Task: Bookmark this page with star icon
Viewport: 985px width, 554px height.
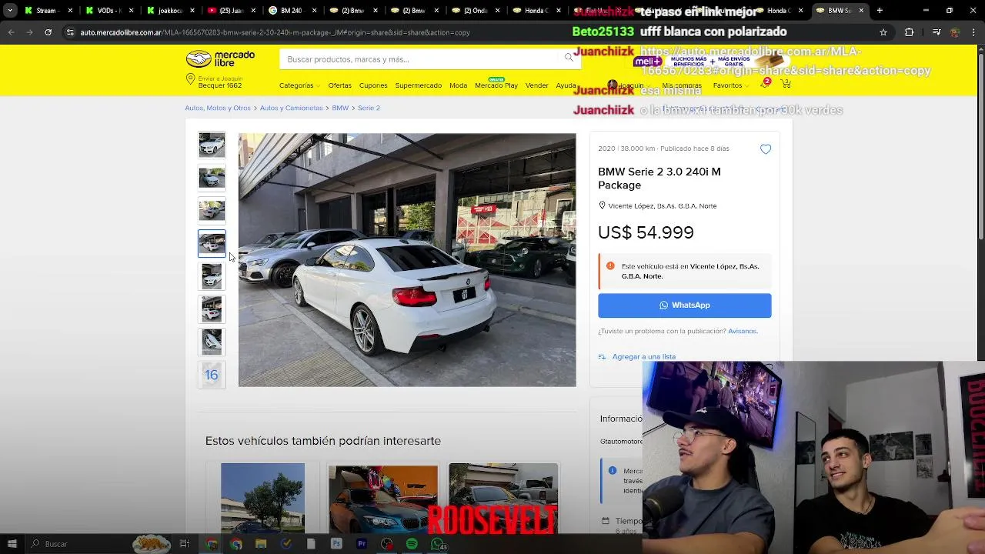Action: point(883,32)
